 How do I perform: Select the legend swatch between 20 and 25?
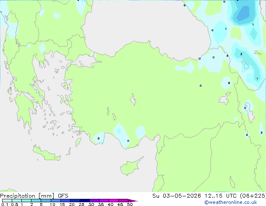pyautogui.click(x=75, y=201)
